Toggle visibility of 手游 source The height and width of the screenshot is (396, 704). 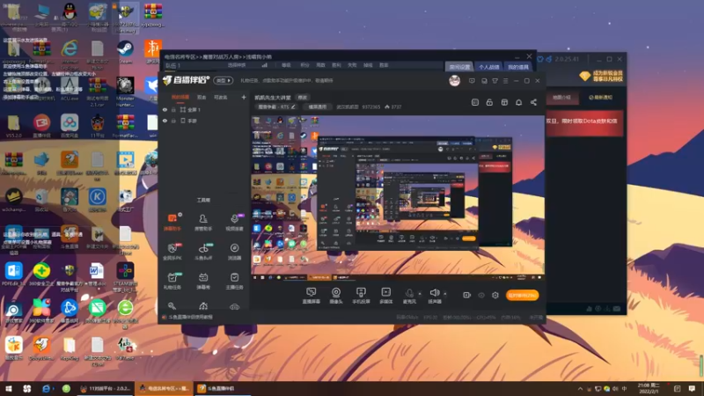coord(165,121)
